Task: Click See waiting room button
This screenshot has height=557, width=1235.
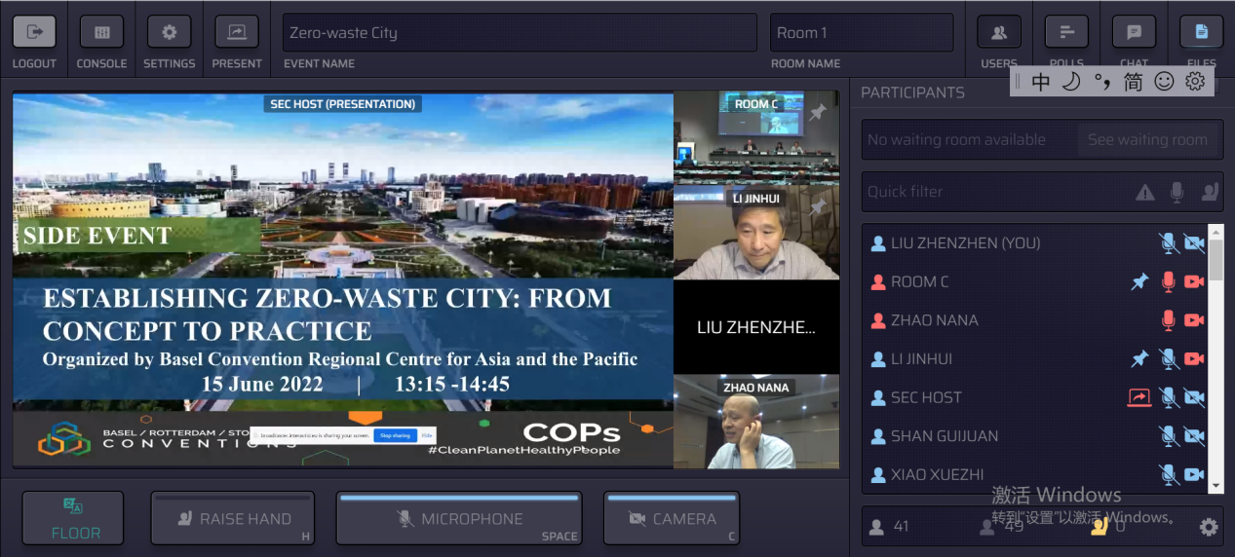Action: click(1147, 139)
